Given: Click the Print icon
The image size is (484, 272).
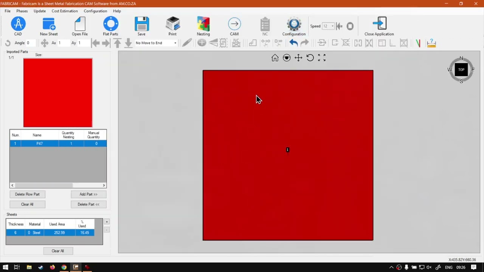Looking at the screenshot, I should coord(173,24).
